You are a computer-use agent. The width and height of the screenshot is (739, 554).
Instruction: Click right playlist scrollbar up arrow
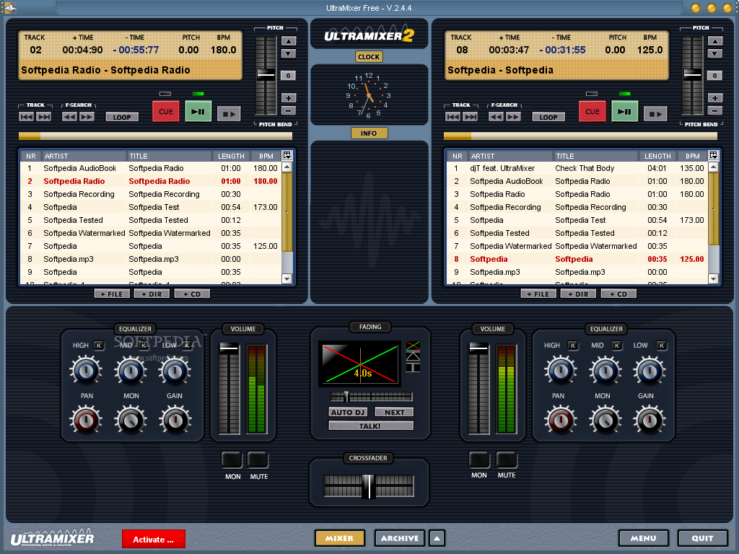point(713,167)
